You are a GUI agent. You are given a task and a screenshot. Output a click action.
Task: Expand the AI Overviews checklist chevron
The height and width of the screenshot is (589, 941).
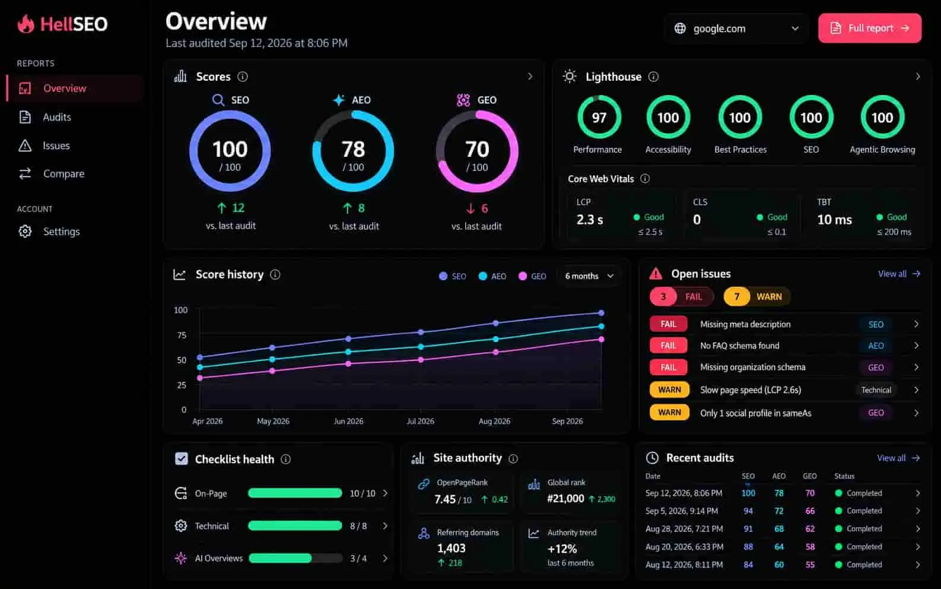[385, 558]
